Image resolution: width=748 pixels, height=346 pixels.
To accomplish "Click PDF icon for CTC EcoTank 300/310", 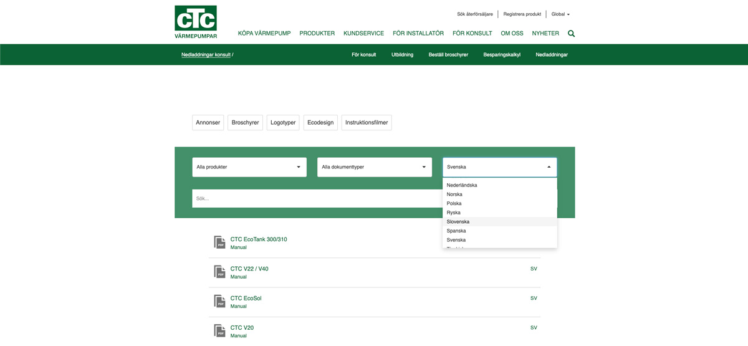I will point(219,243).
